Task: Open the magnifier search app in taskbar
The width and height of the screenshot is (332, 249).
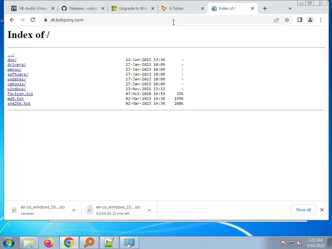Action: (89, 243)
